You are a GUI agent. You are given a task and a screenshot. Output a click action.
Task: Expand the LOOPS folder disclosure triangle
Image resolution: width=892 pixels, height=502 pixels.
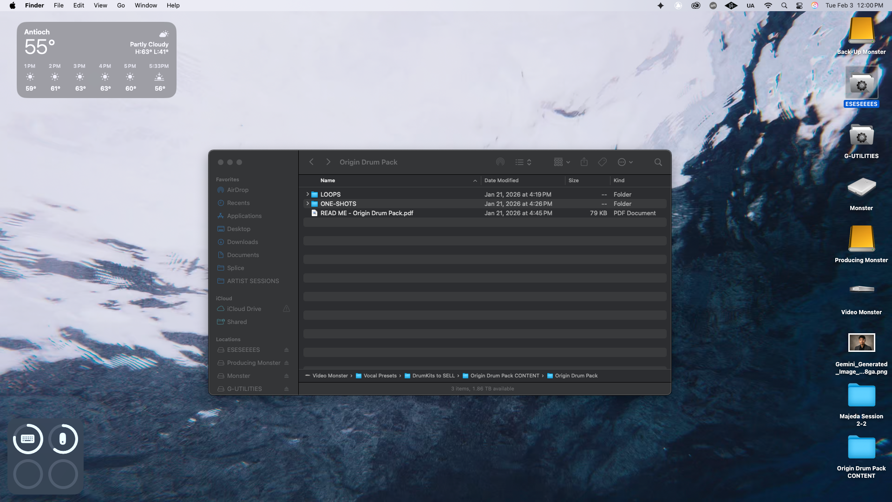pos(307,194)
